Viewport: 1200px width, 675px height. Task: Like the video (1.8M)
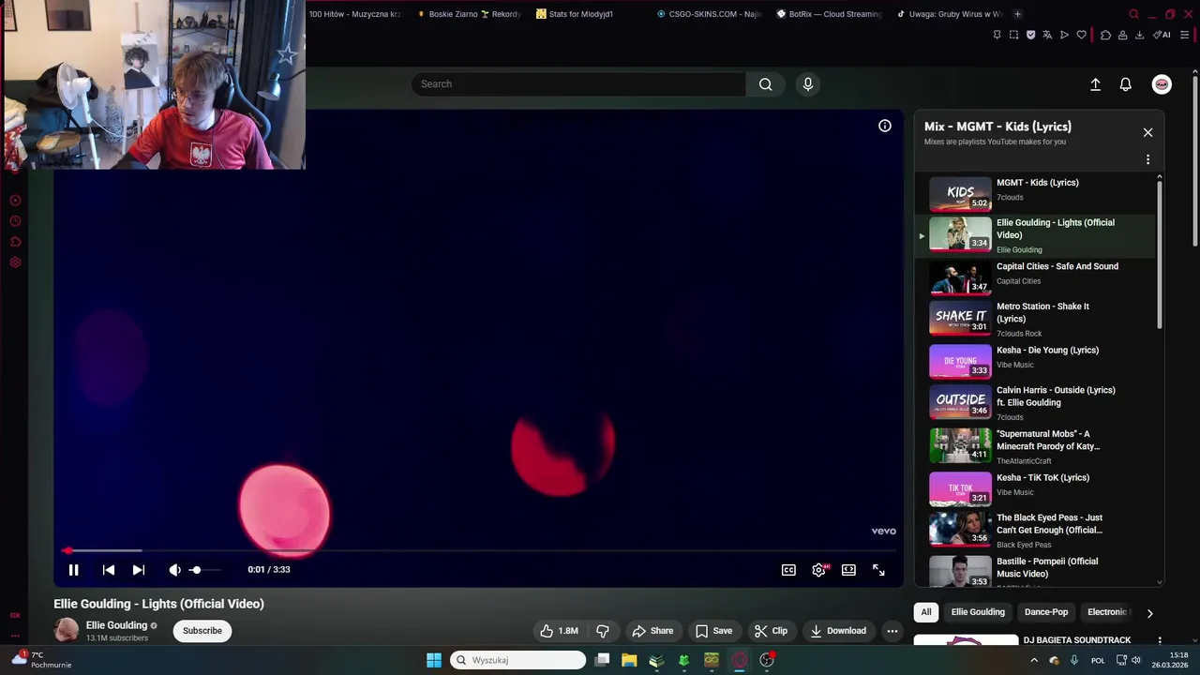point(559,631)
